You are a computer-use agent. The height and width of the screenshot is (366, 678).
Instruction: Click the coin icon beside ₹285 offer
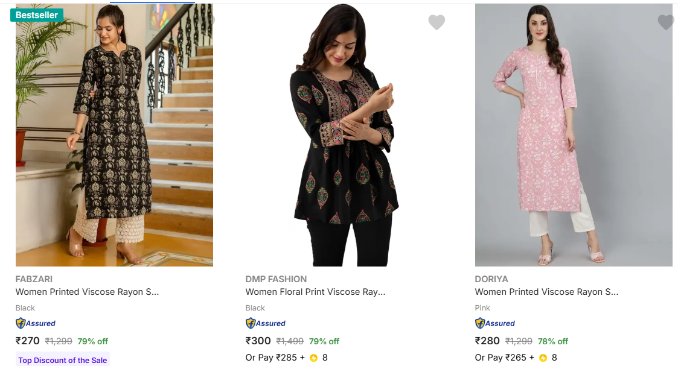click(313, 358)
